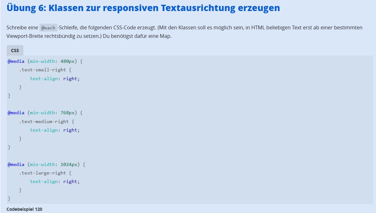The width and height of the screenshot is (376, 213).
Task: Click text-align property under .text-large-right
Action: 44,181
